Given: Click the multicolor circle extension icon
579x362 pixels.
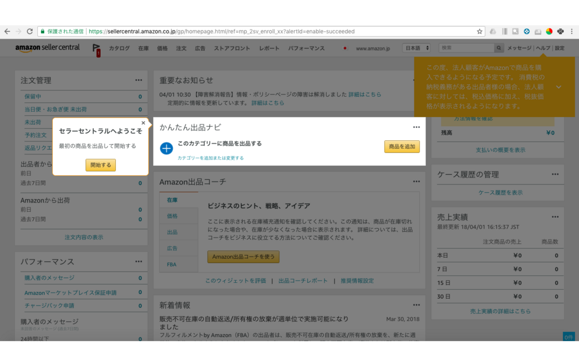Looking at the screenshot, I should pos(549,32).
